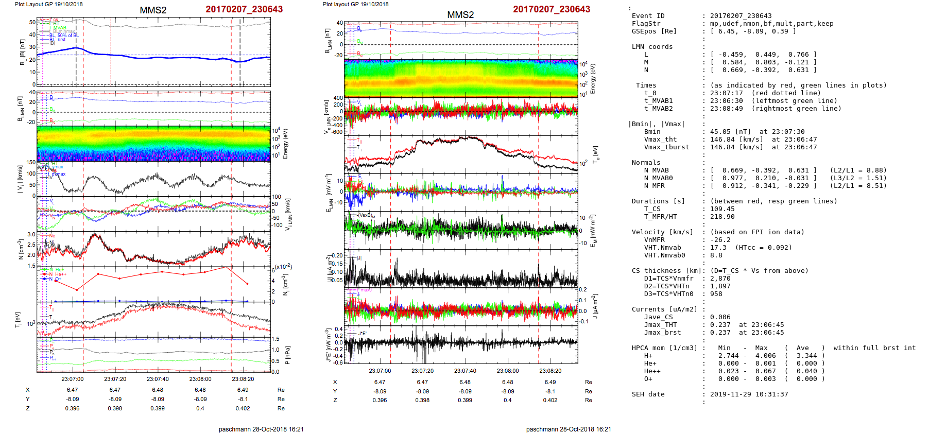This screenshot has height=433, width=929.
Task: Select the N MVAB0 normal vector
Action: click(x=763, y=178)
